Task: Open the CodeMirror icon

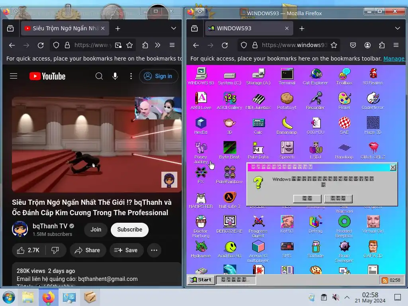Action: point(373,101)
